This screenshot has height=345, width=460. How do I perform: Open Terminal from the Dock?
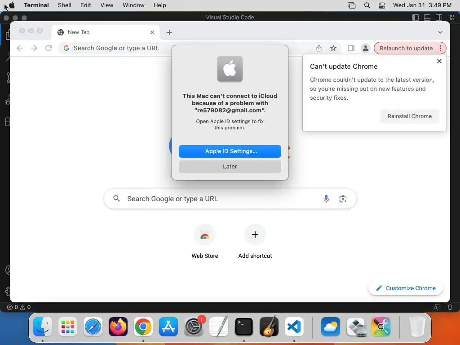click(244, 327)
